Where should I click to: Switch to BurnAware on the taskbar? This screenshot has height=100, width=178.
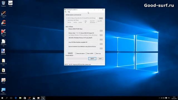(29, 98)
